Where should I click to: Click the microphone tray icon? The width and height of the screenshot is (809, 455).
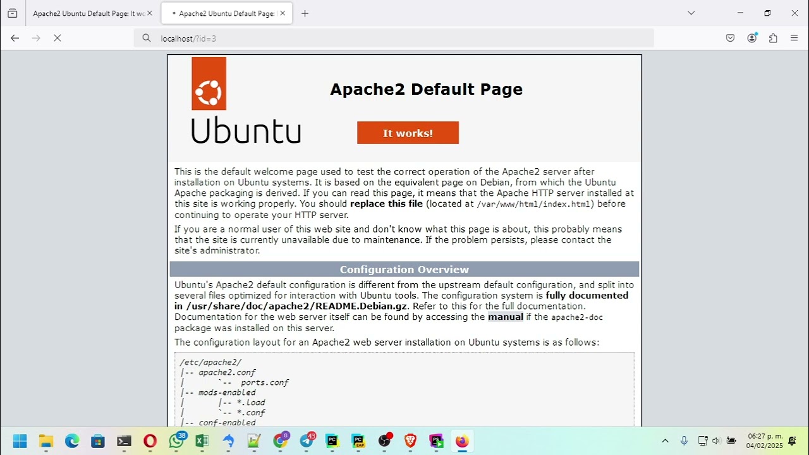[684, 440]
